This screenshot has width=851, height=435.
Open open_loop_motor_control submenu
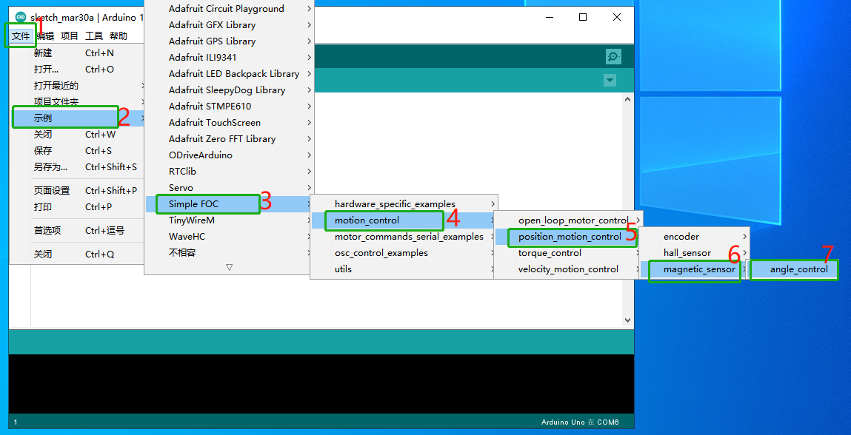568,220
